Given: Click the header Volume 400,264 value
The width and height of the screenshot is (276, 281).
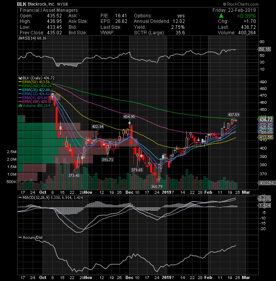Looking at the screenshot, I should pos(247,33).
